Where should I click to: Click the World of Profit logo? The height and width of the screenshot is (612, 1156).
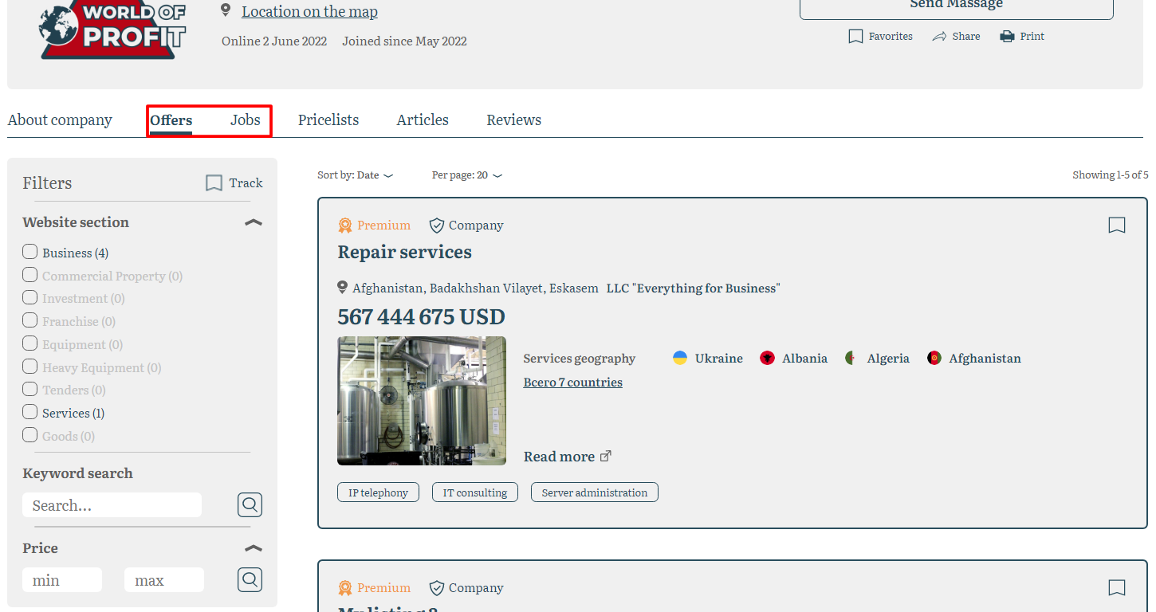tap(112, 29)
